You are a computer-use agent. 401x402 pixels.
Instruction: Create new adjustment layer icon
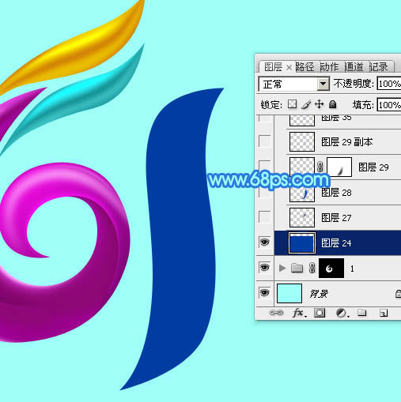click(342, 313)
